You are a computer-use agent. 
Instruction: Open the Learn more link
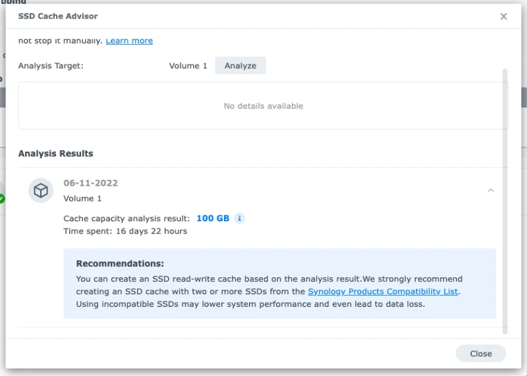point(129,41)
